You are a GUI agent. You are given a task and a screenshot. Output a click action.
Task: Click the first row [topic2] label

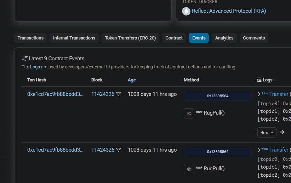click(x=269, y=119)
